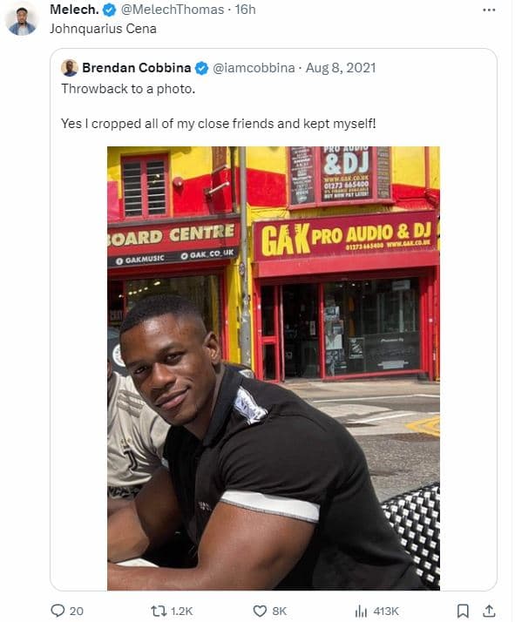Viewport: 515px width, 622px height.
Task: Open Melech's profile avatar
Action: pyautogui.click(x=22, y=21)
